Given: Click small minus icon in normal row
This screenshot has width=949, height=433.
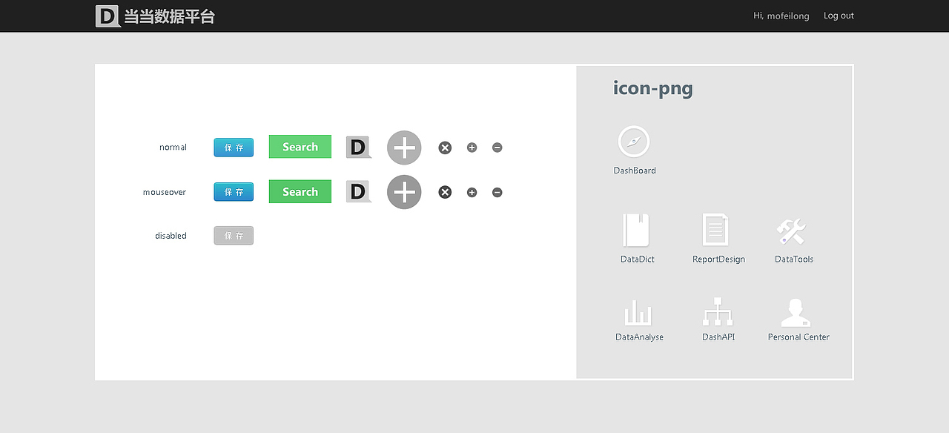Looking at the screenshot, I should click(x=497, y=148).
